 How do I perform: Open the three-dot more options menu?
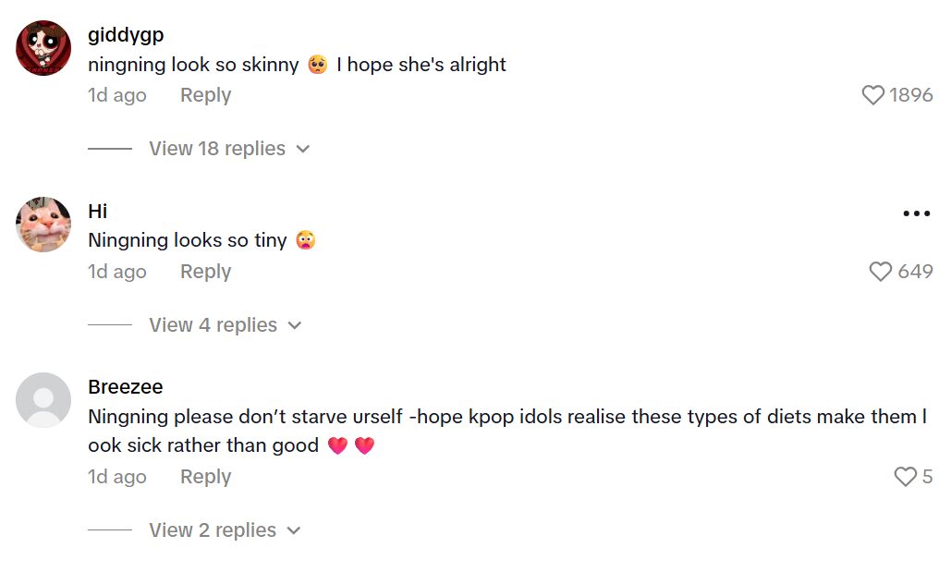[x=916, y=213]
